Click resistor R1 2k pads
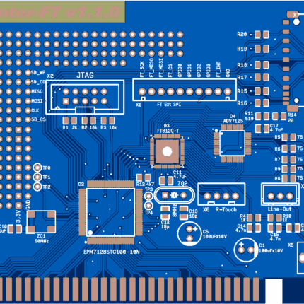 pyautogui.click(x=70, y=121)
